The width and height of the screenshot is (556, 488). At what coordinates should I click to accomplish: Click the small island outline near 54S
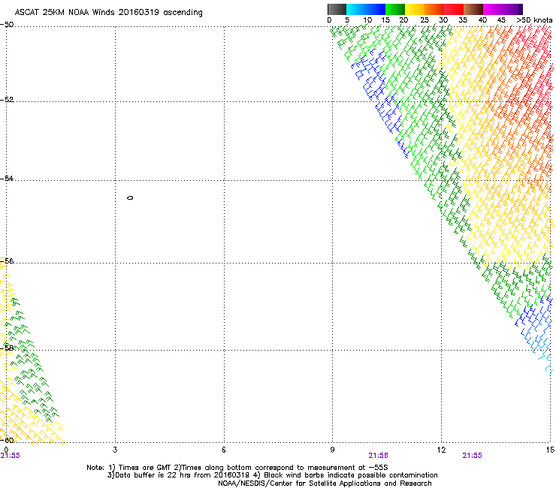(x=130, y=197)
